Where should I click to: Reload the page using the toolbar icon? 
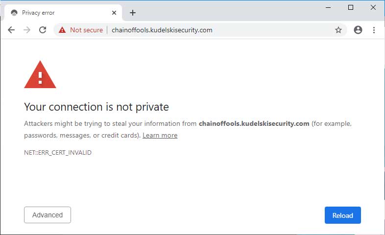tap(43, 30)
